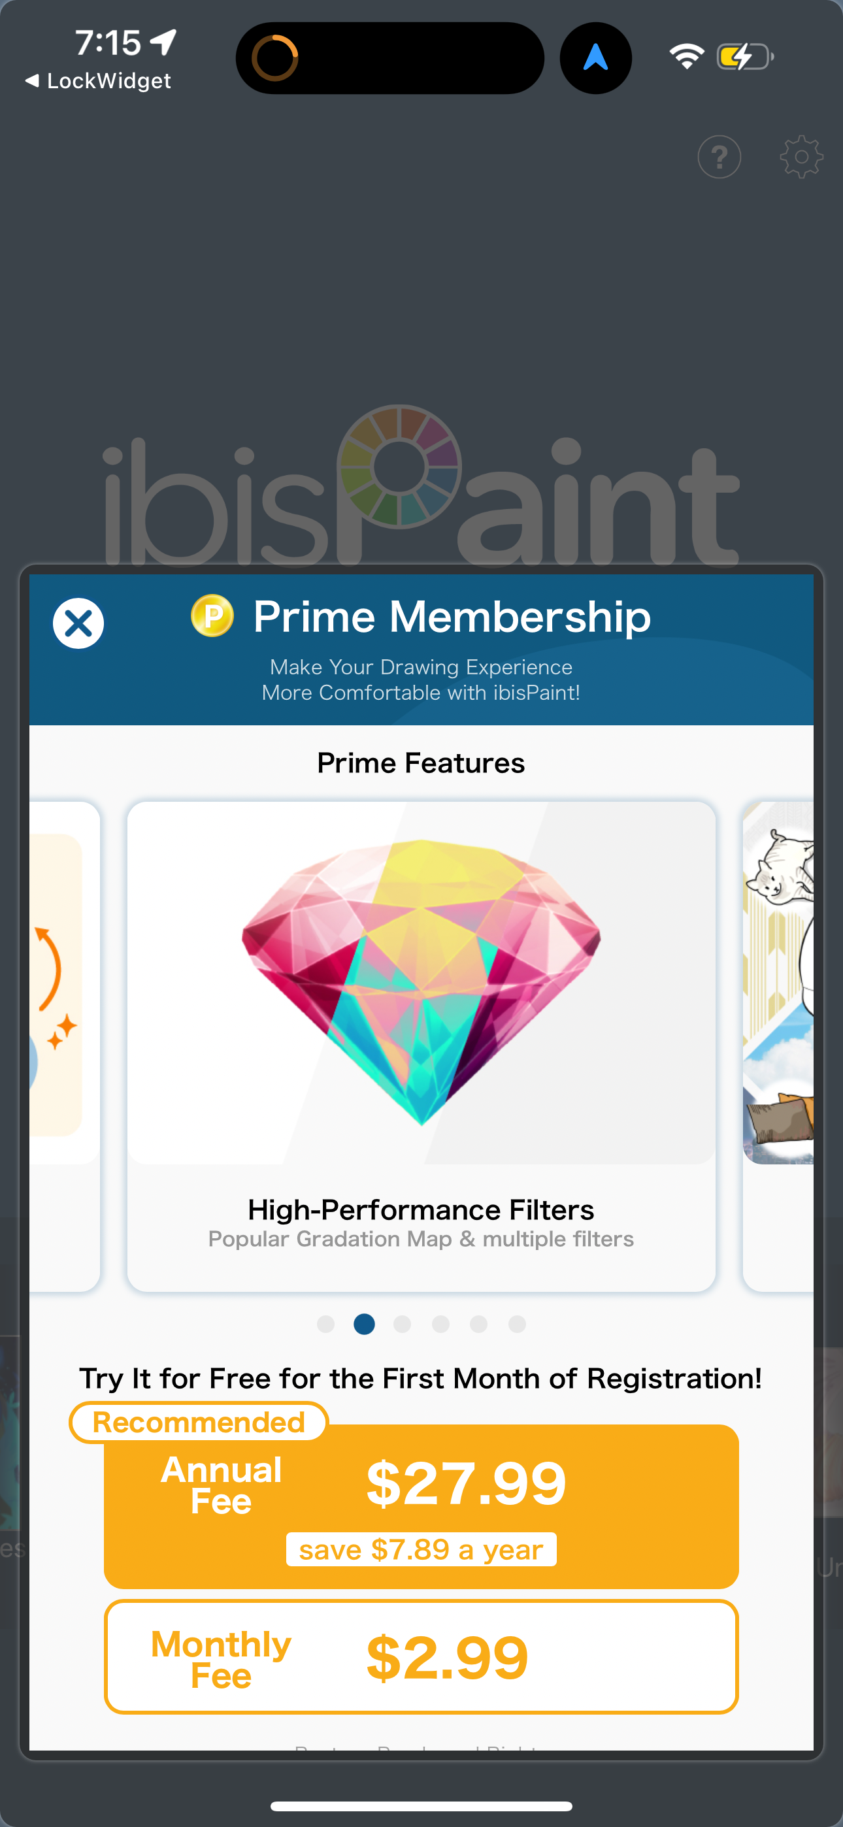This screenshot has height=1827, width=843.
Task: Open the Prime Features section header
Action: (x=421, y=763)
